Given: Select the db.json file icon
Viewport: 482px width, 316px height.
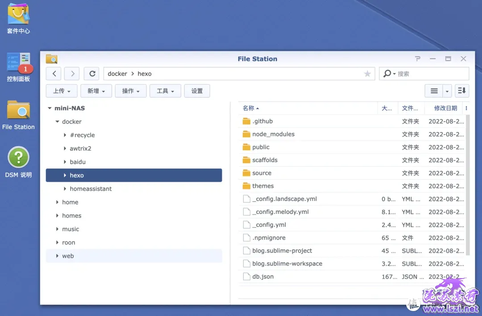Looking at the screenshot, I should tap(246, 277).
